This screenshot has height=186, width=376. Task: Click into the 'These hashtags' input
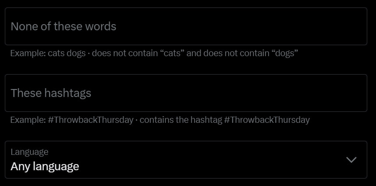click(186, 93)
